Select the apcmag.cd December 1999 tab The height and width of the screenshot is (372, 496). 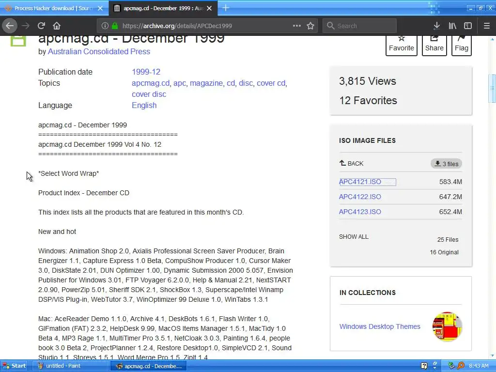click(163, 8)
